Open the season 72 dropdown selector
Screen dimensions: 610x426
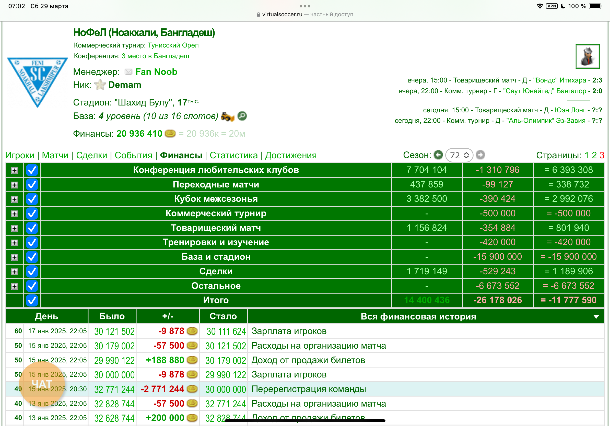[x=459, y=155]
